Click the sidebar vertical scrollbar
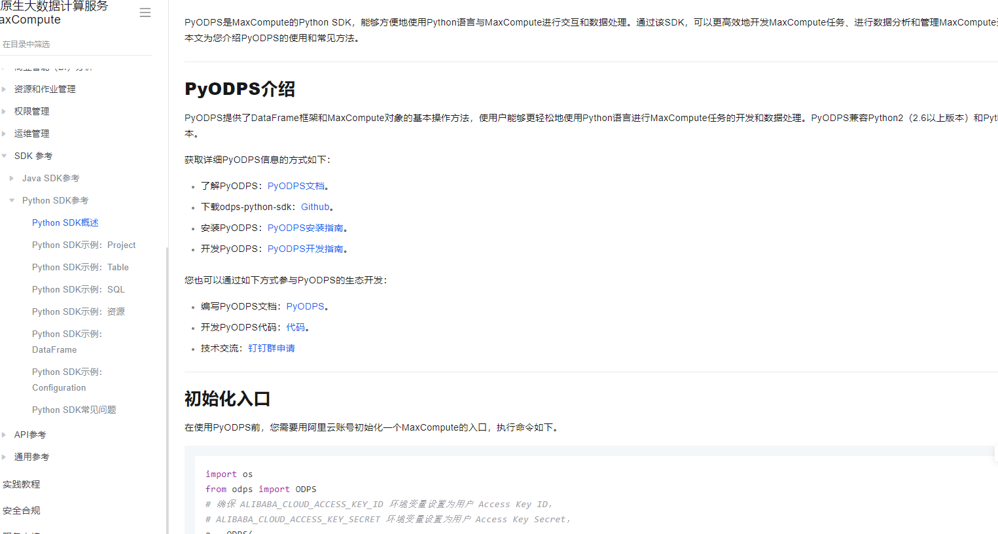 [x=167, y=390]
